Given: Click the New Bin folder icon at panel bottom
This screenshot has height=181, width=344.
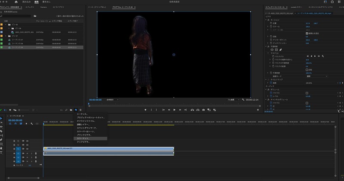Looking at the screenshot, I should 71,110.
